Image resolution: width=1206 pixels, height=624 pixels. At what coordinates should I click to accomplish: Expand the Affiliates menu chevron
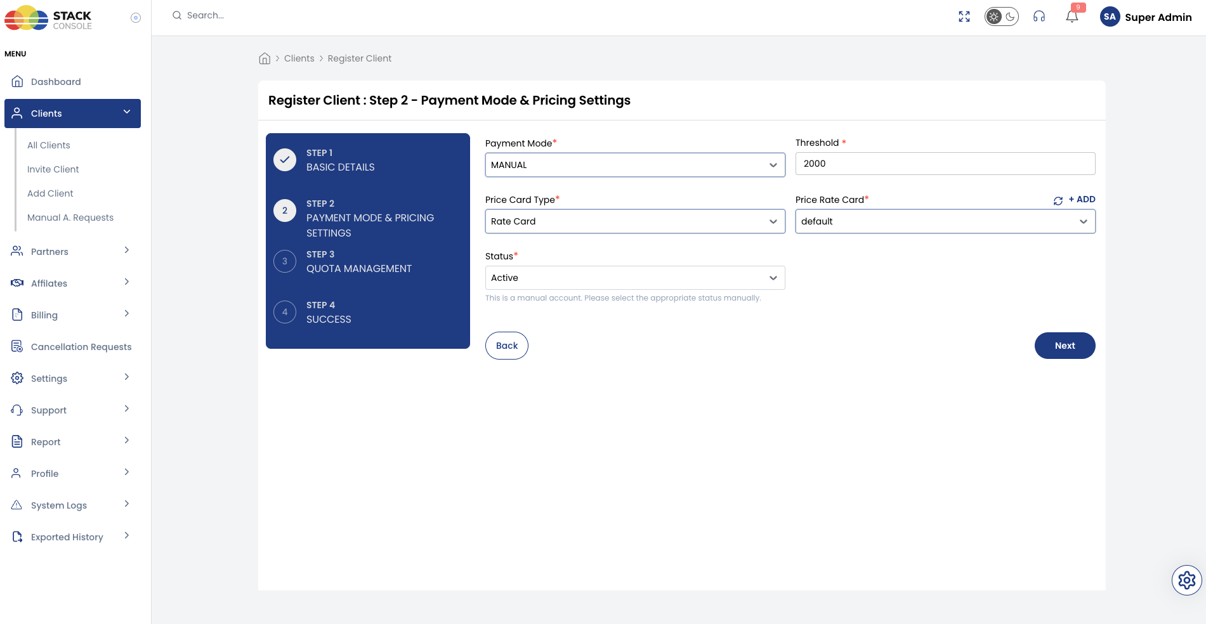click(127, 282)
